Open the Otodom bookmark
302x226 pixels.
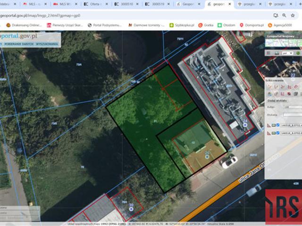[x=226, y=25]
